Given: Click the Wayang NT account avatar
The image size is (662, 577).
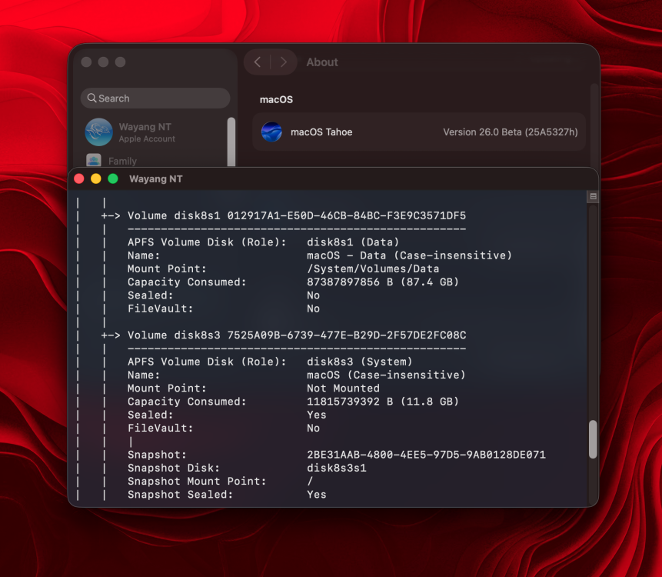Looking at the screenshot, I should pyautogui.click(x=98, y=132).
